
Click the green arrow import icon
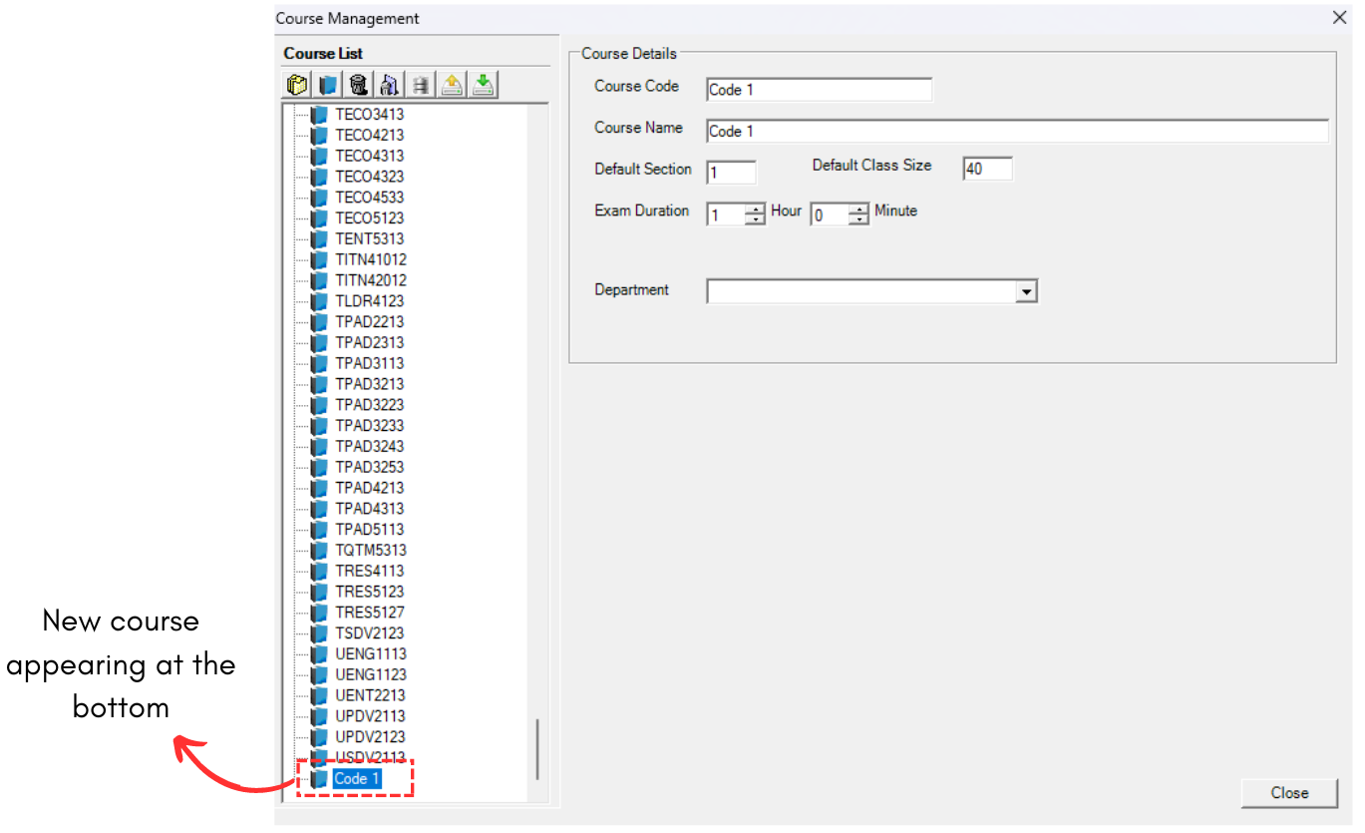483,84
